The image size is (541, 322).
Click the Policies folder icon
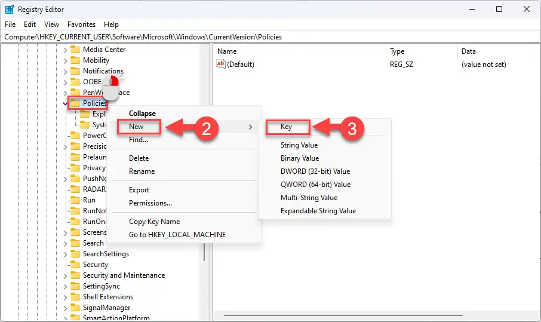75,103
